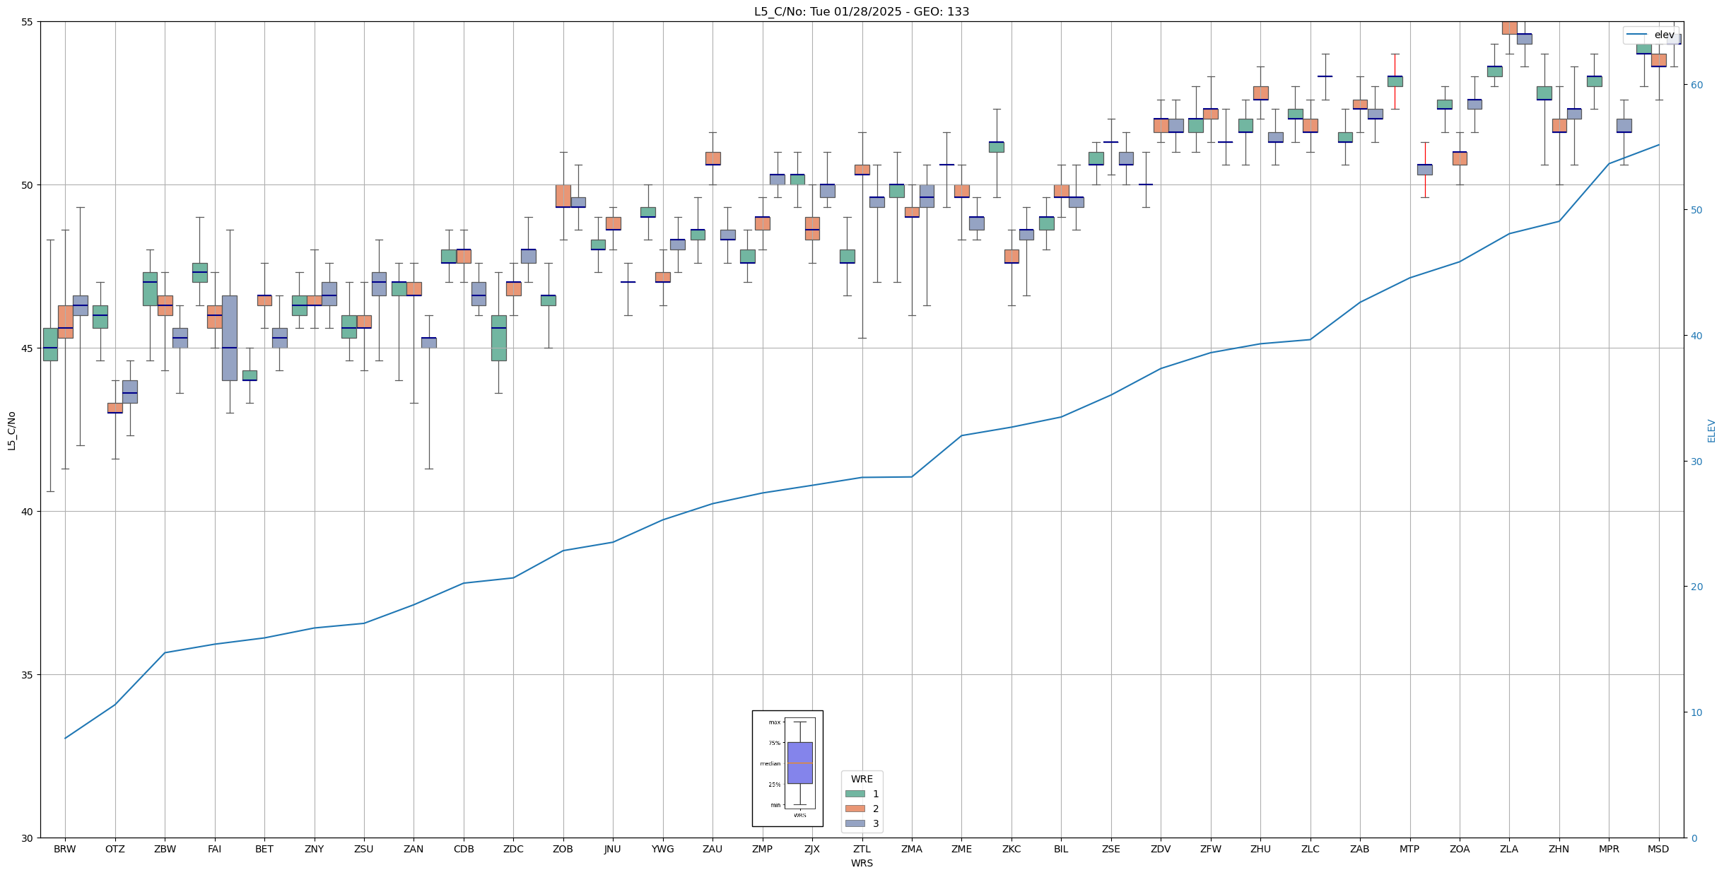Click the green WRE 1 legend swatch
This screenshot has height=875, width=1724.
(x=855, y=794)
